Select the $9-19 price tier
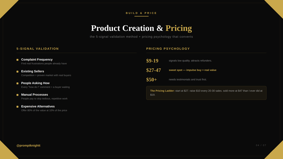Screen dimensions: 283x159 coord(152,61)
